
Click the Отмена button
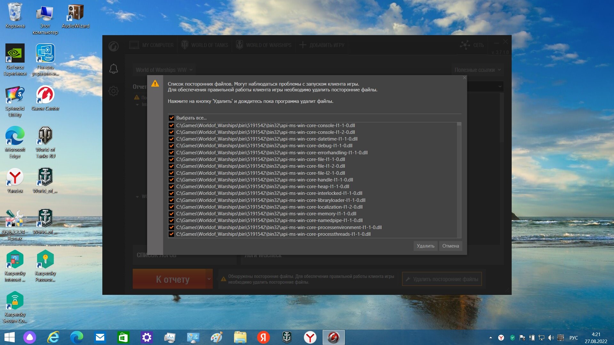[x=451, y=246]
